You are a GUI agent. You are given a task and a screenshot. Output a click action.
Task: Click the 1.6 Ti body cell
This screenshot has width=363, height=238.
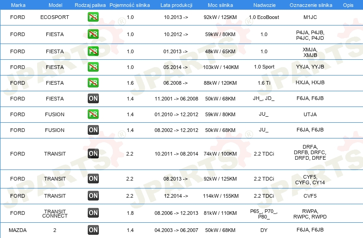pos(264,82)
